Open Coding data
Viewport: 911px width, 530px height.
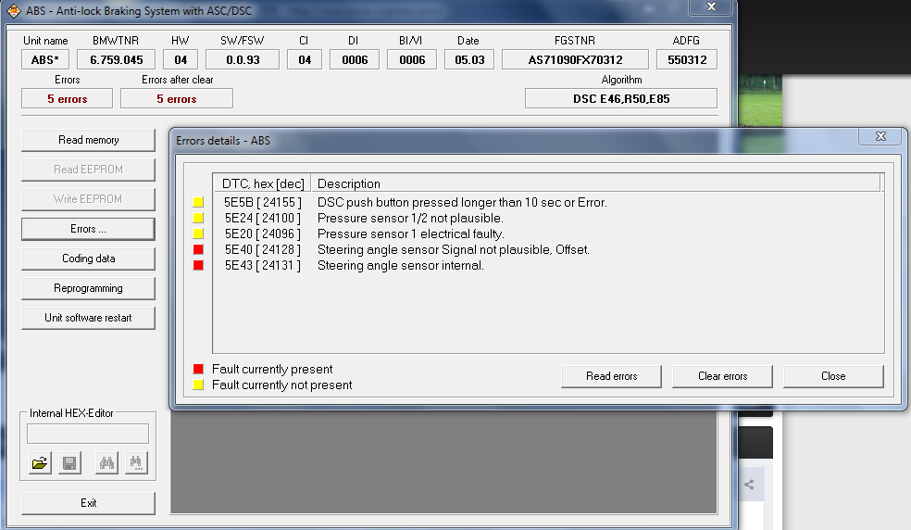click(x=88, y=259)
